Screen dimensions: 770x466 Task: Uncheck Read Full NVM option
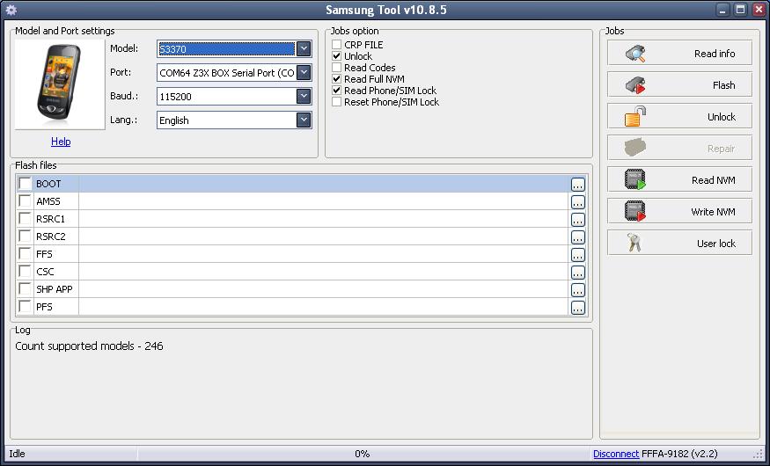[336, 79]
